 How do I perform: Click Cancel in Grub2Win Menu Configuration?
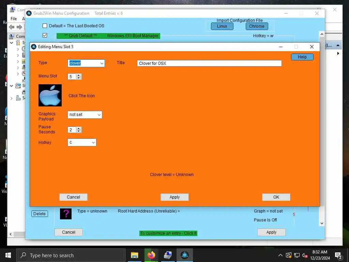pyautogui.click(x=69, y=232)
